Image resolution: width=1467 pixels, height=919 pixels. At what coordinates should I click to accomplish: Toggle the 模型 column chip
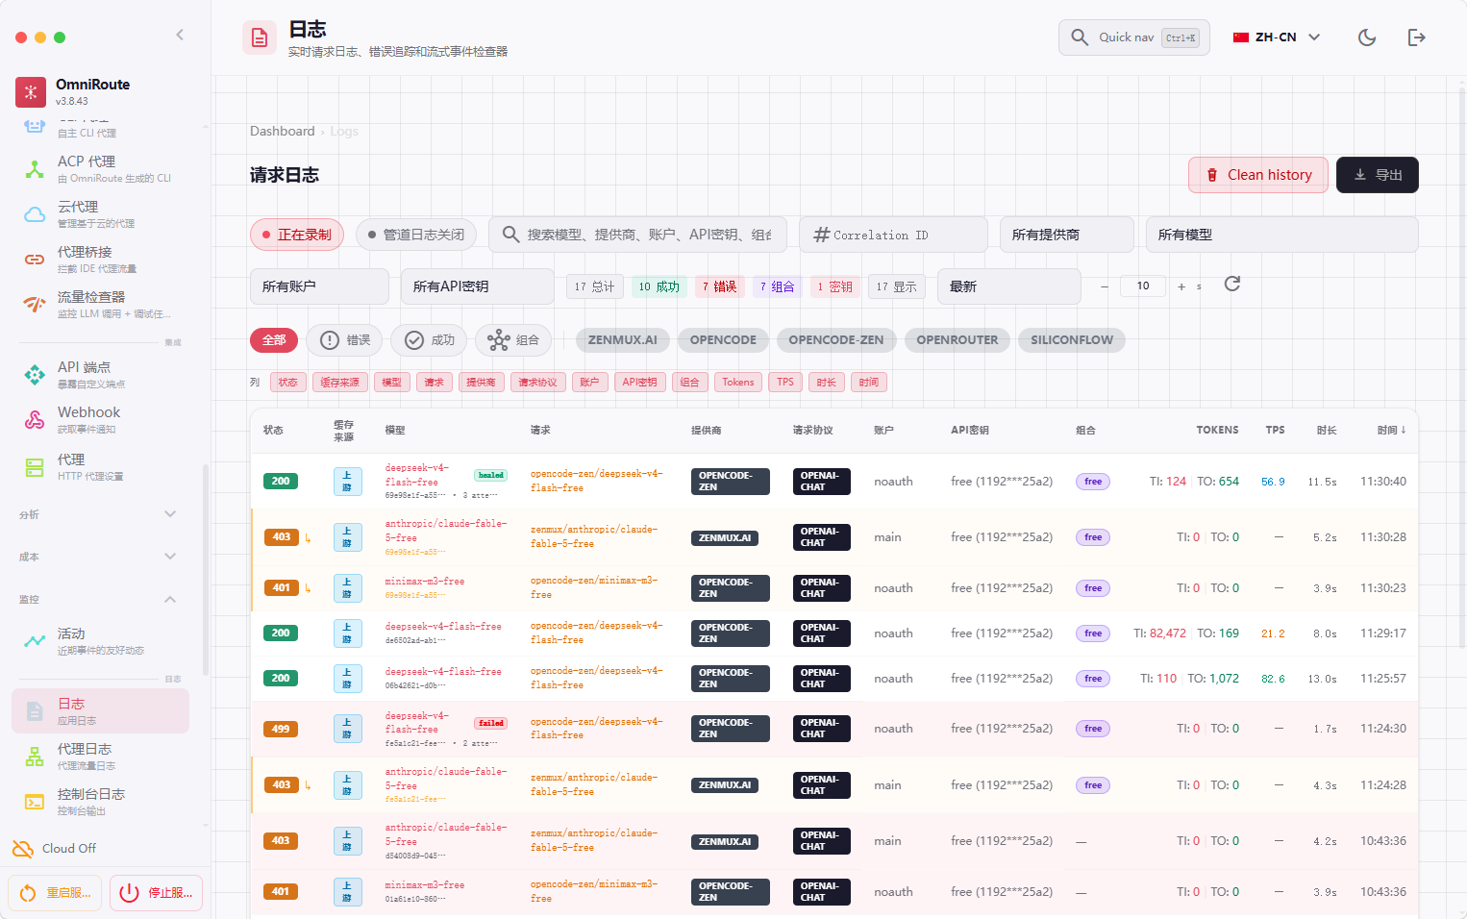392,383
